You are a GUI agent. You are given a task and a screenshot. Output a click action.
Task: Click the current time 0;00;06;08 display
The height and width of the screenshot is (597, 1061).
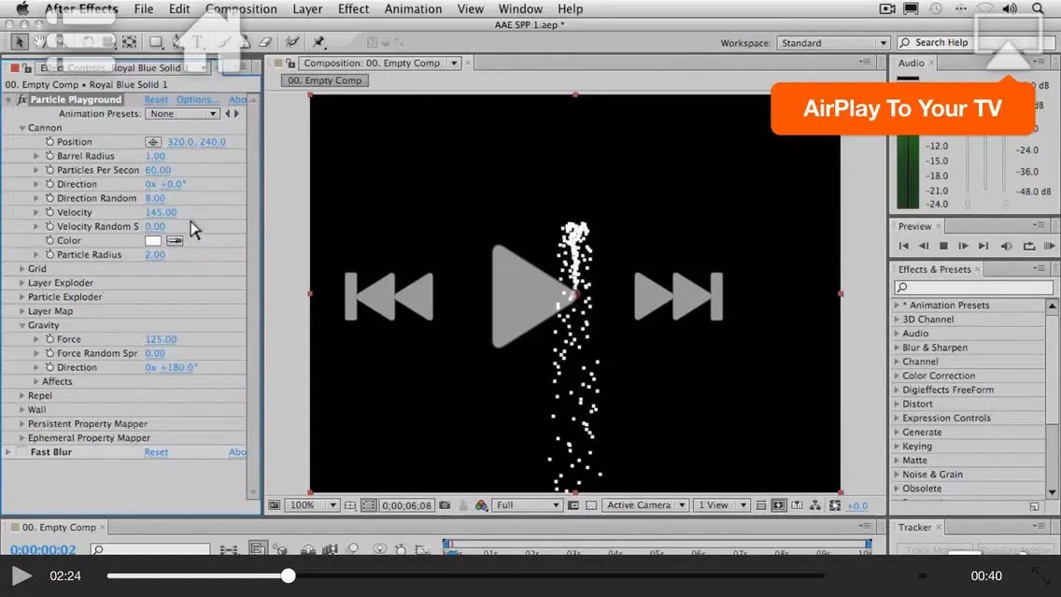[x=406, y=505]
